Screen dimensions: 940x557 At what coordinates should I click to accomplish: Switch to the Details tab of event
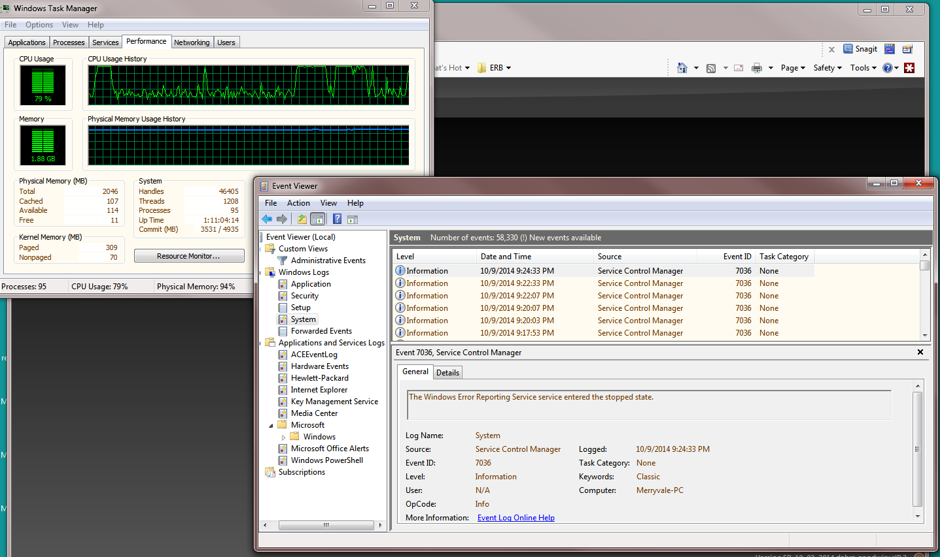pos(447,373)
